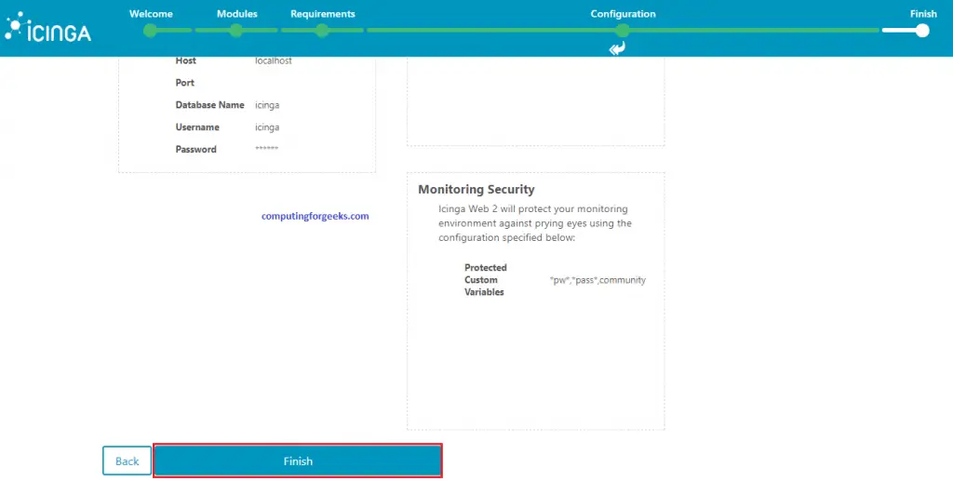Image resolution: width=953 pixels, height=481 pixels.
Task: Click the Port label
Action: click(x=185, y=83)
